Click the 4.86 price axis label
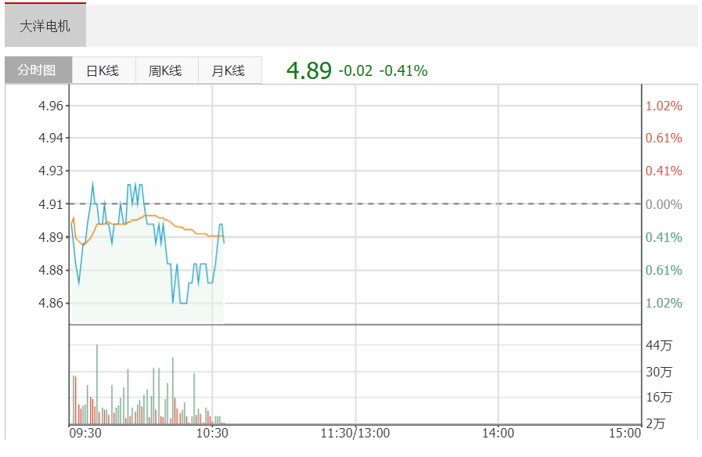Image resolution: width=702 pixels, height=457 pixels. click(51, 303)
